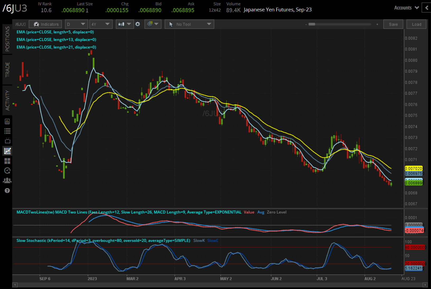431x289 pixels.
Task: Open the chart settings gear icon
Action: point(138,24)
